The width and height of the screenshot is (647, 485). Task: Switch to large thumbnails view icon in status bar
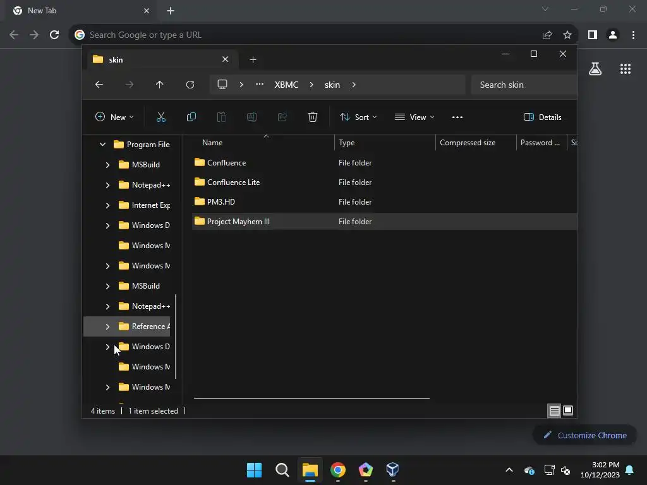click(x=568, y=410)
